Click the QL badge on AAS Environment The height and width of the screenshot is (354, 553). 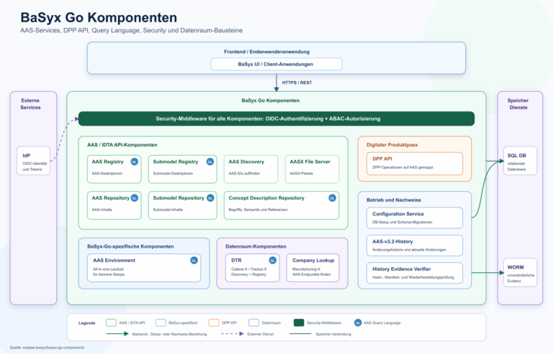194,261
